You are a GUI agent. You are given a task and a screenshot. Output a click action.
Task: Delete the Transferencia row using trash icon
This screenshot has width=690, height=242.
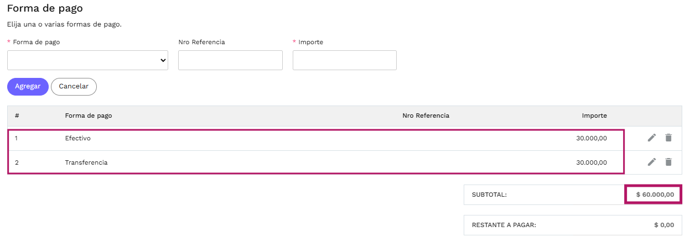pos(668,162)
